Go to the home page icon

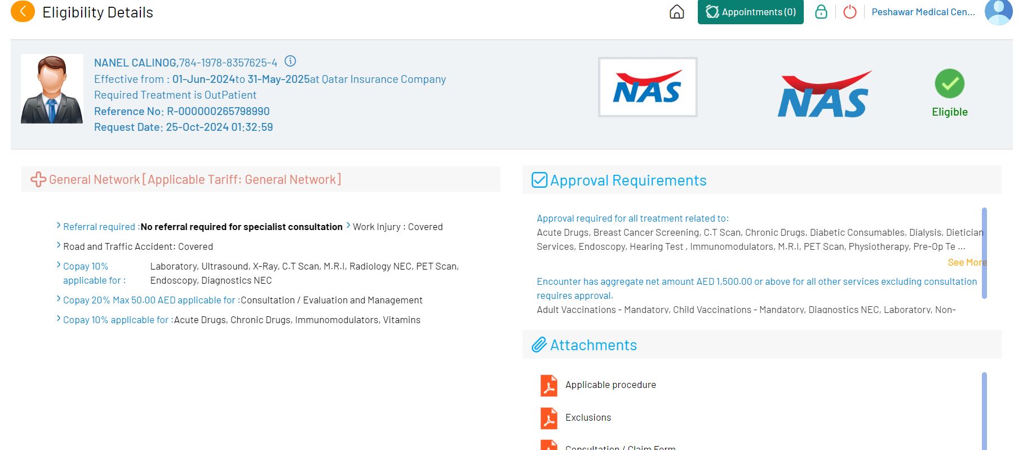click(x=676, y=12)
